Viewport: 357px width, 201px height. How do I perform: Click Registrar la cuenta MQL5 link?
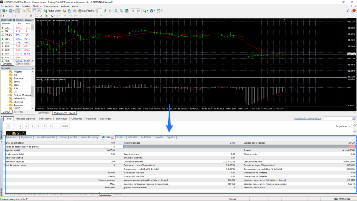tap(307, 119)
